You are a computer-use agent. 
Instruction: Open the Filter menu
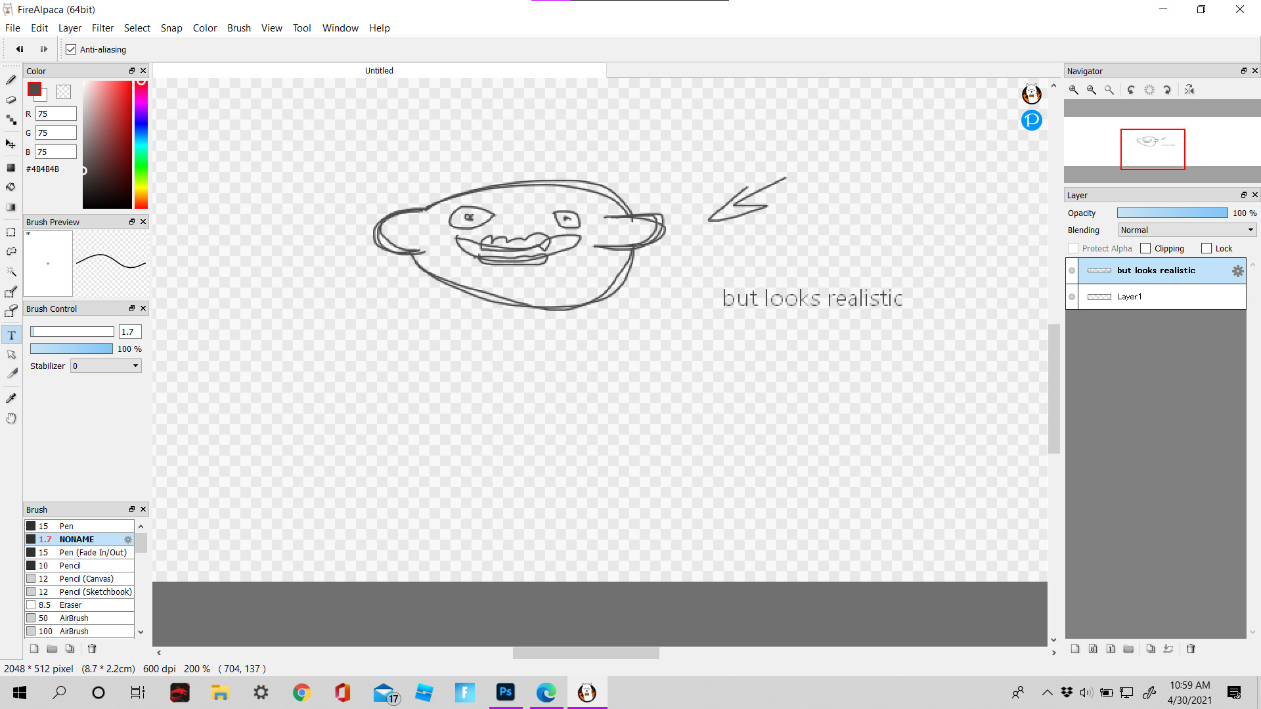point(102,28)
